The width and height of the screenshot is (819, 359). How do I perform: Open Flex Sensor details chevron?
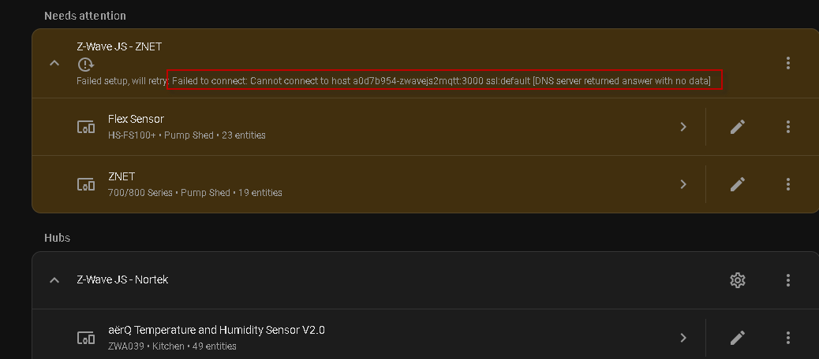point(683,127)
